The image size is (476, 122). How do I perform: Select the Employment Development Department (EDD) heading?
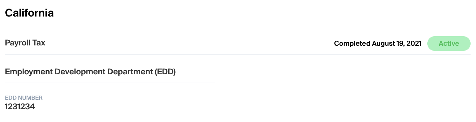90,72
